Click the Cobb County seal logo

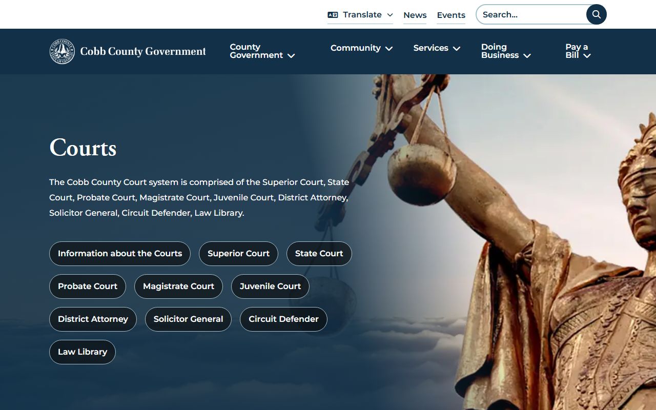coord(62,51)
